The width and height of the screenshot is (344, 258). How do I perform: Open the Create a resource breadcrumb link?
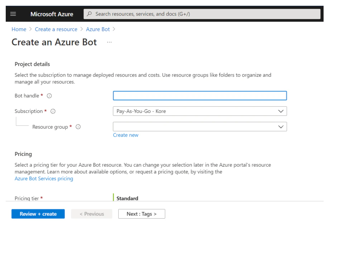(56, 29)
